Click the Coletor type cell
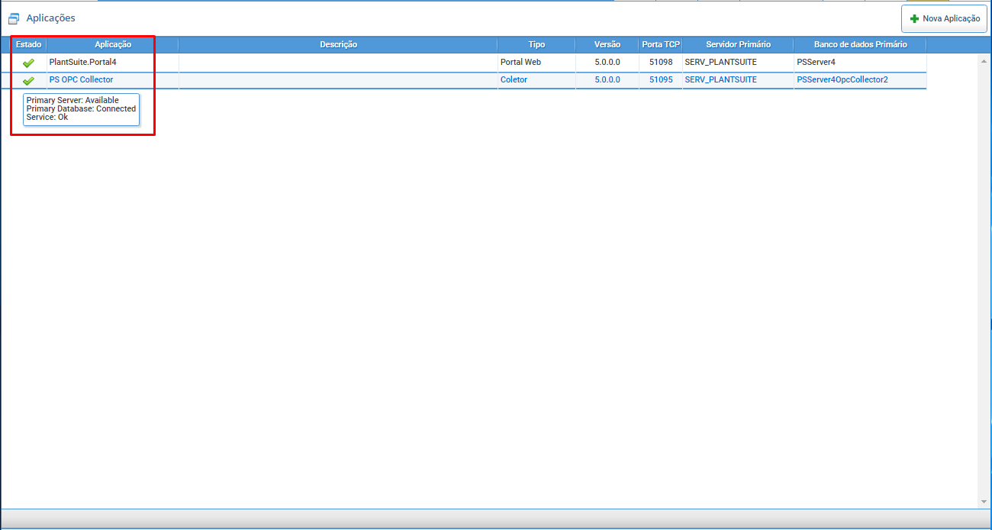This screenshot has width=992, height=530. tap(514, 79)
